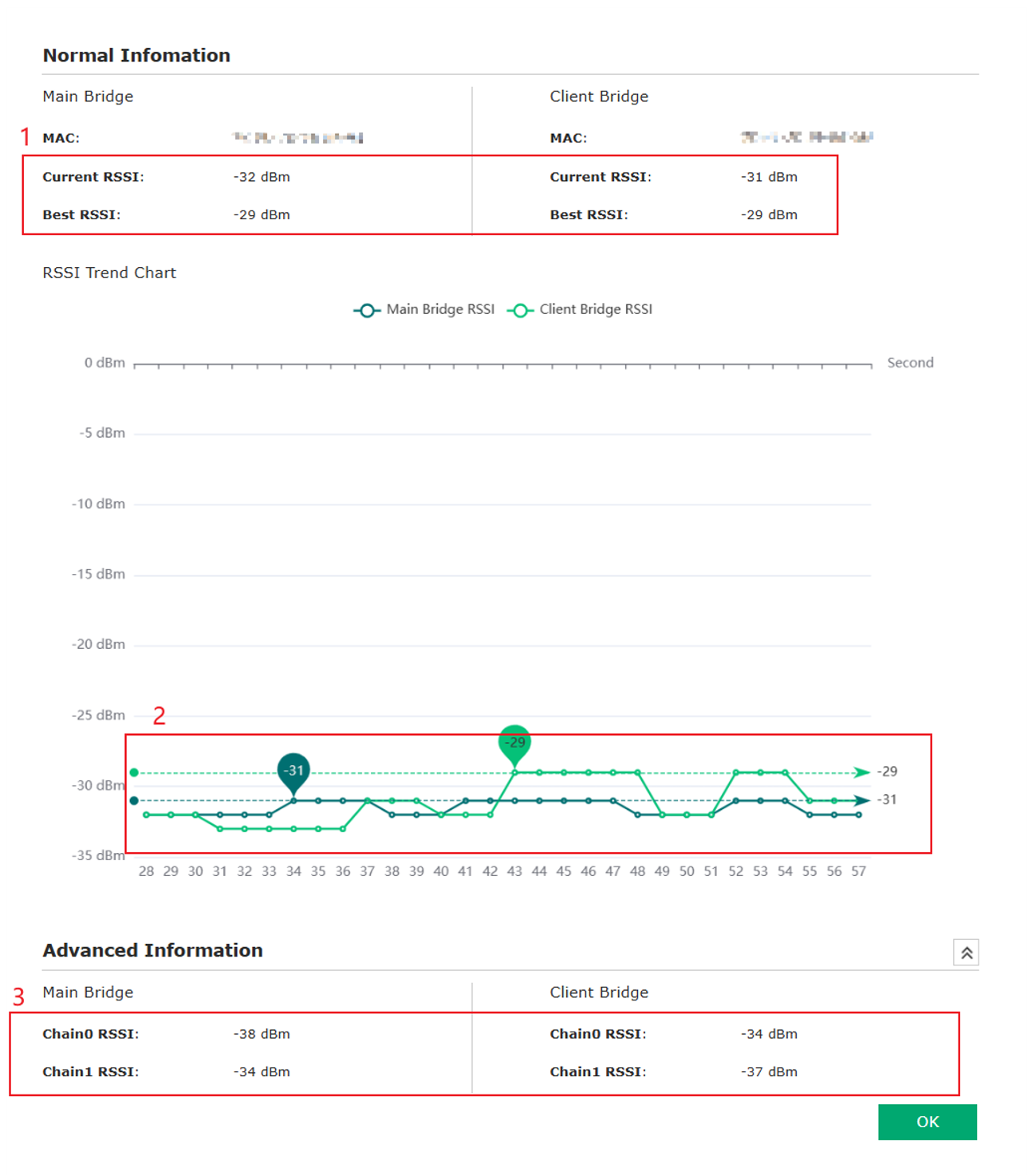Toggle Main Bridge RSSI legend item
1028x1175 pixels.
tap(424, 309)
